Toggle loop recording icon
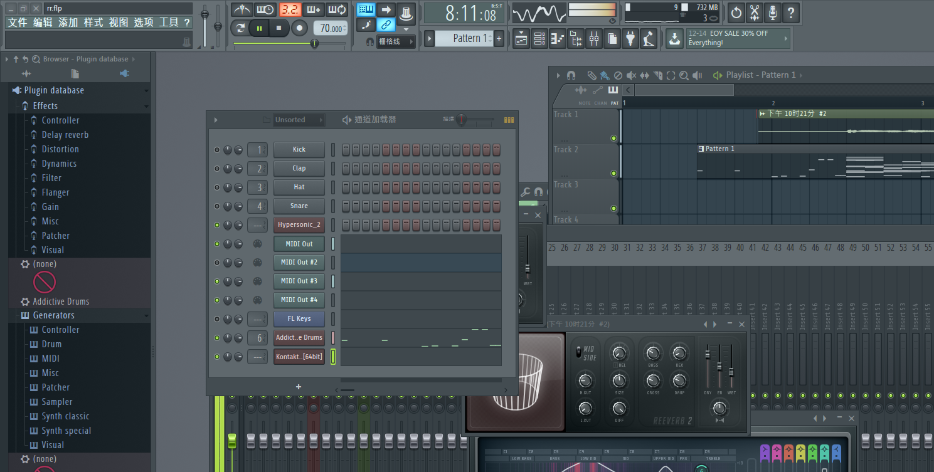934x472 pixels. [337, 9]
